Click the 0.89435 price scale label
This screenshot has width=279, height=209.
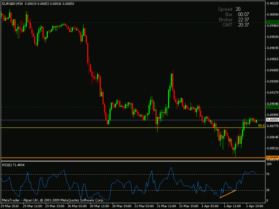pyautogui.click(x=273, y=70)
